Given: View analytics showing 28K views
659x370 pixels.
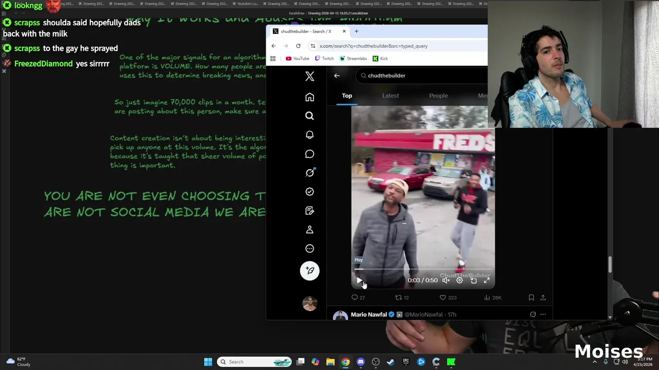Looking at the screenshot, I should coord(493,298).
